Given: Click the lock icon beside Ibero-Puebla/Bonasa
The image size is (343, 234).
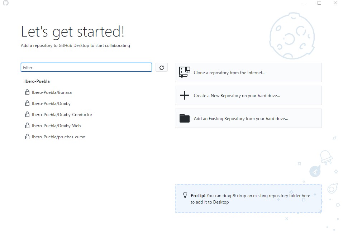Looking at the screenshot, I should [x=27, y=92].
